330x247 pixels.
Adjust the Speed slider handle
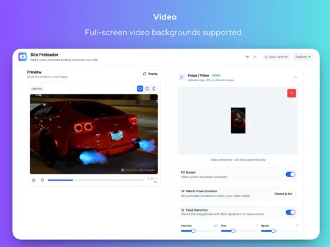[273, 231]
